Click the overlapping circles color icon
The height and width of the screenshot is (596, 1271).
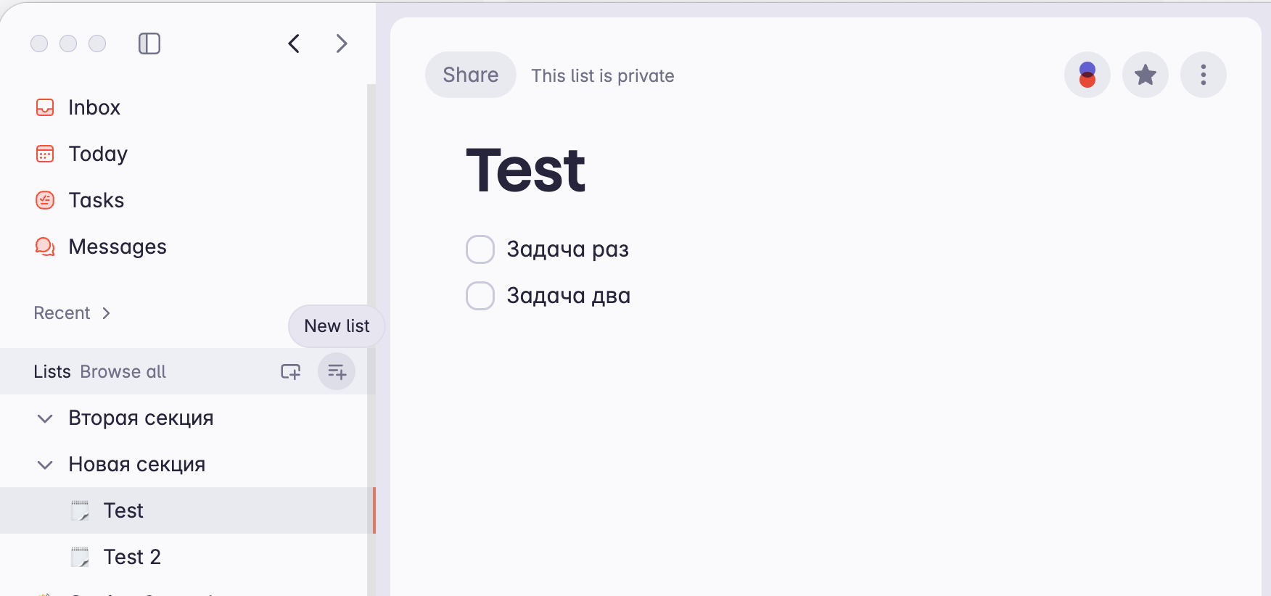[x=1087, y=75]
